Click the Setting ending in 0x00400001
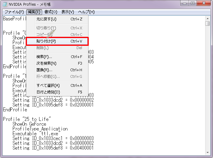Image resolution: width=213 pixels, height=158 pixels. click(x=53, y=148)
